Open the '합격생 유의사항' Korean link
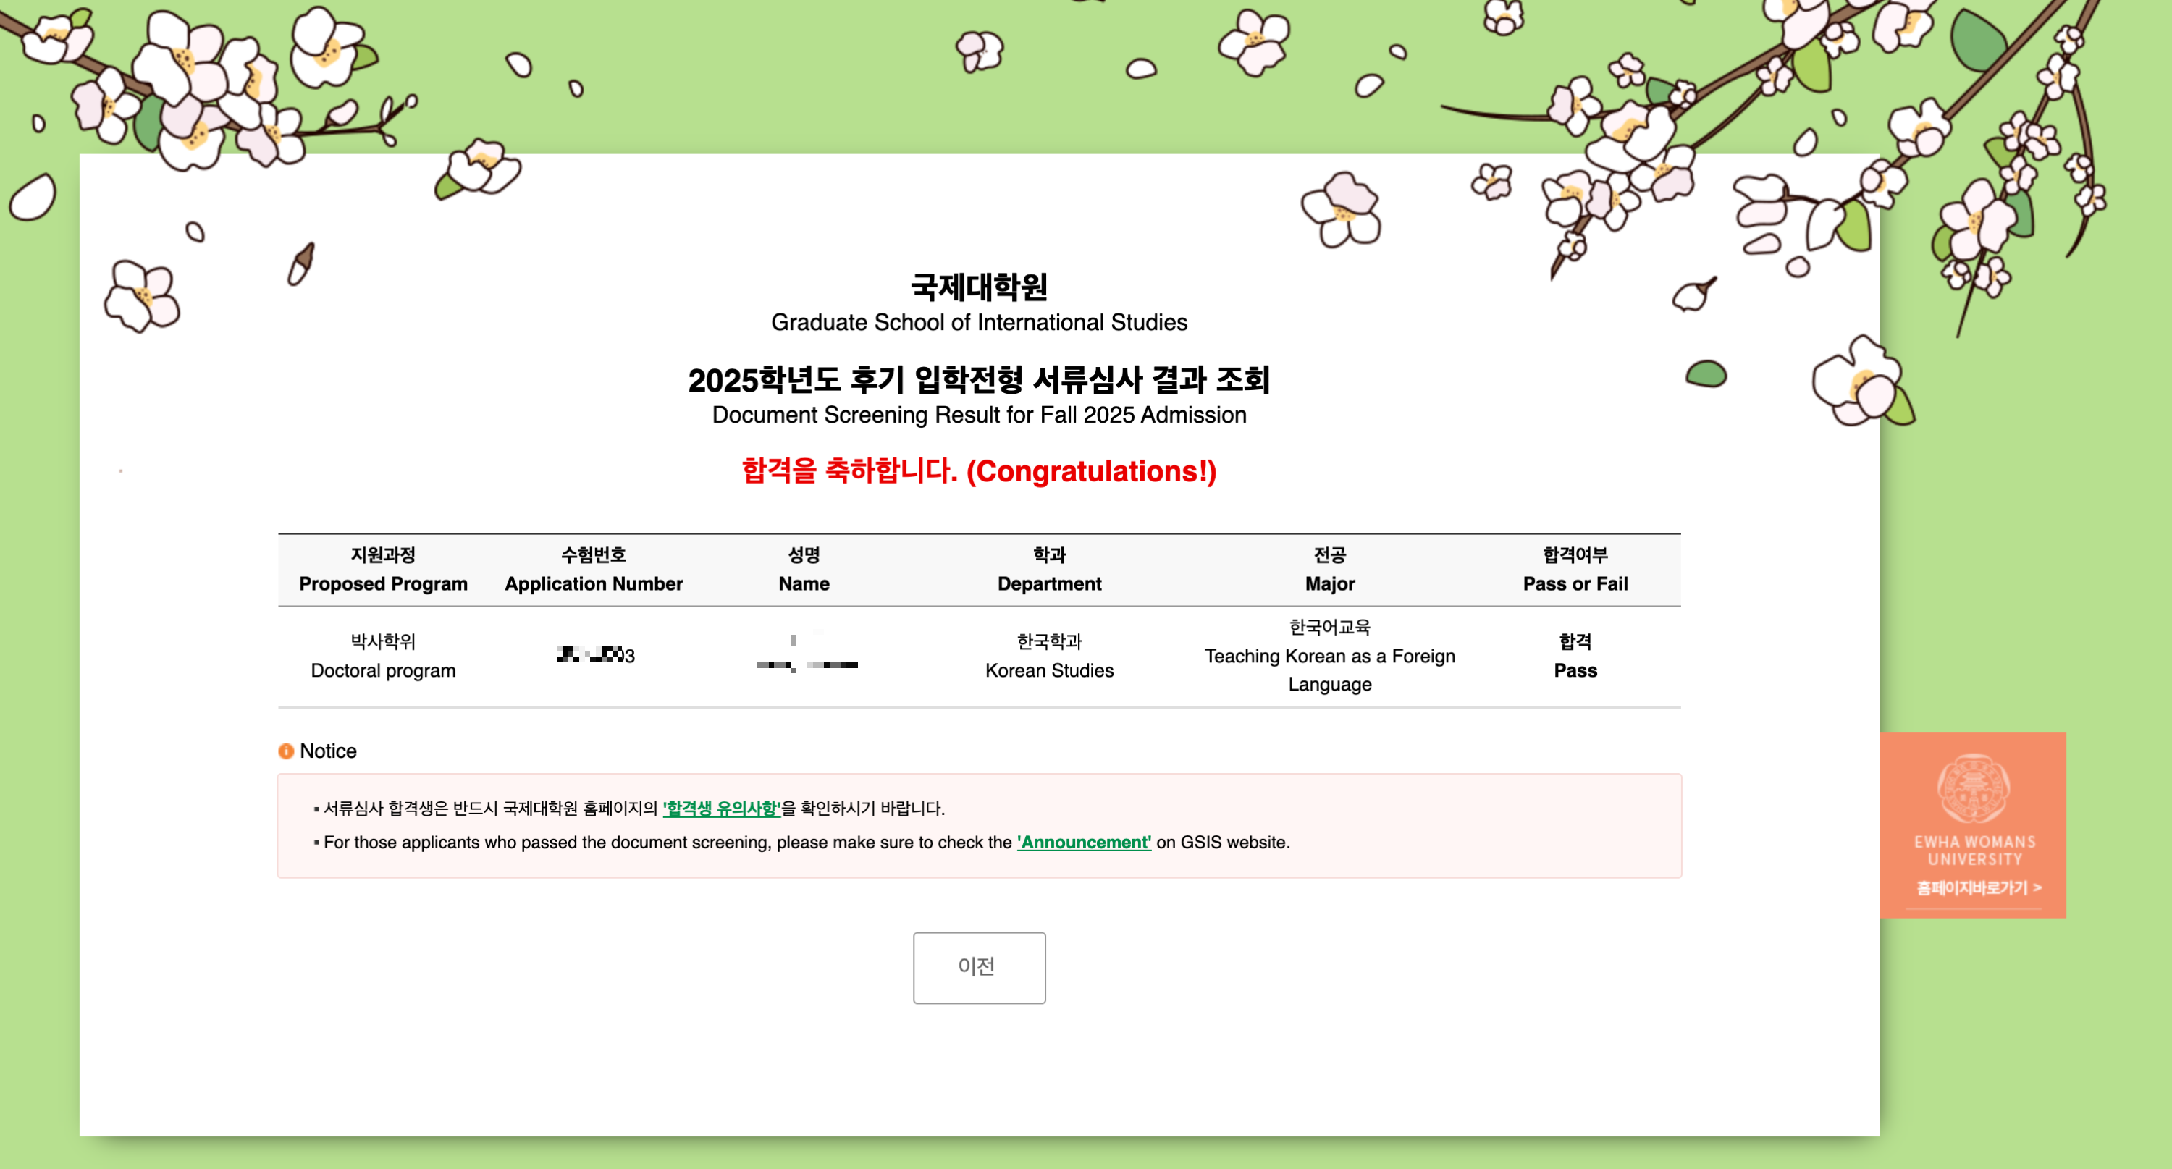This screenshot has width=2172, height=1169. 722,807
